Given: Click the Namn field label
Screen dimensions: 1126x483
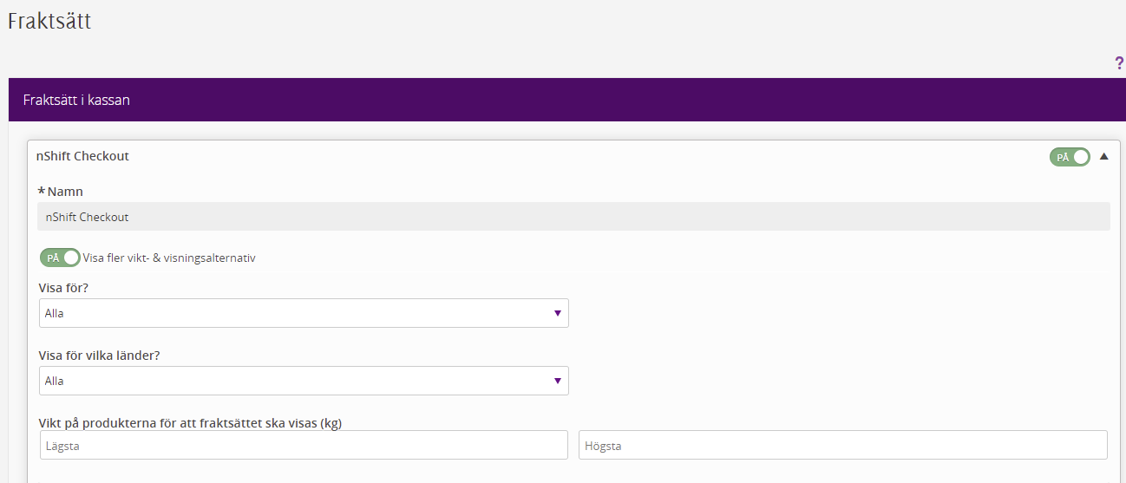Looking at the screenshot, I should tap(65, 191).
